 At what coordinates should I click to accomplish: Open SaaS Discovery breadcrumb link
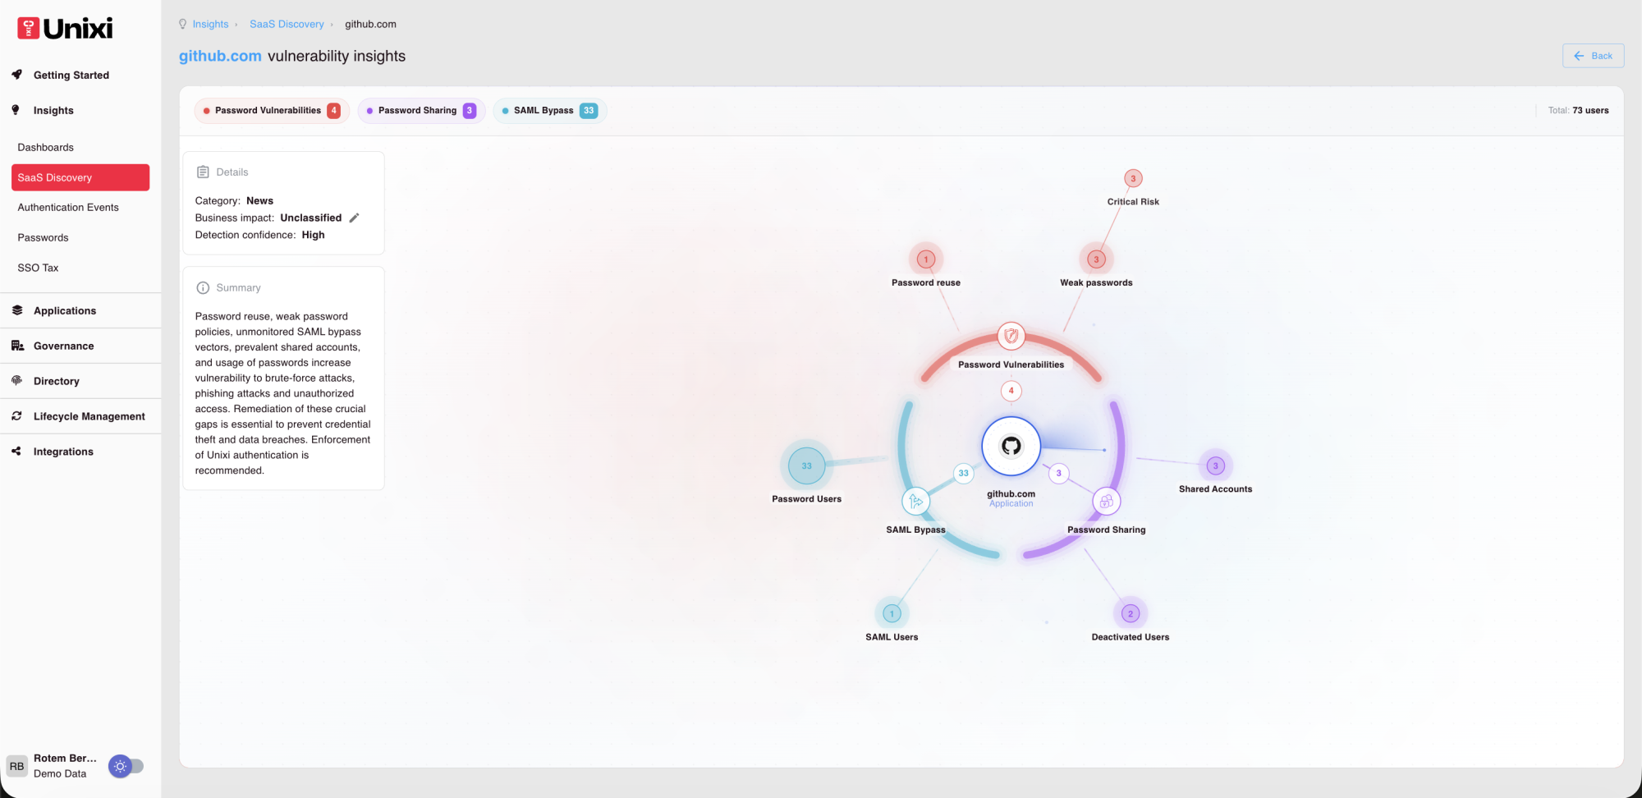point(287,24)
